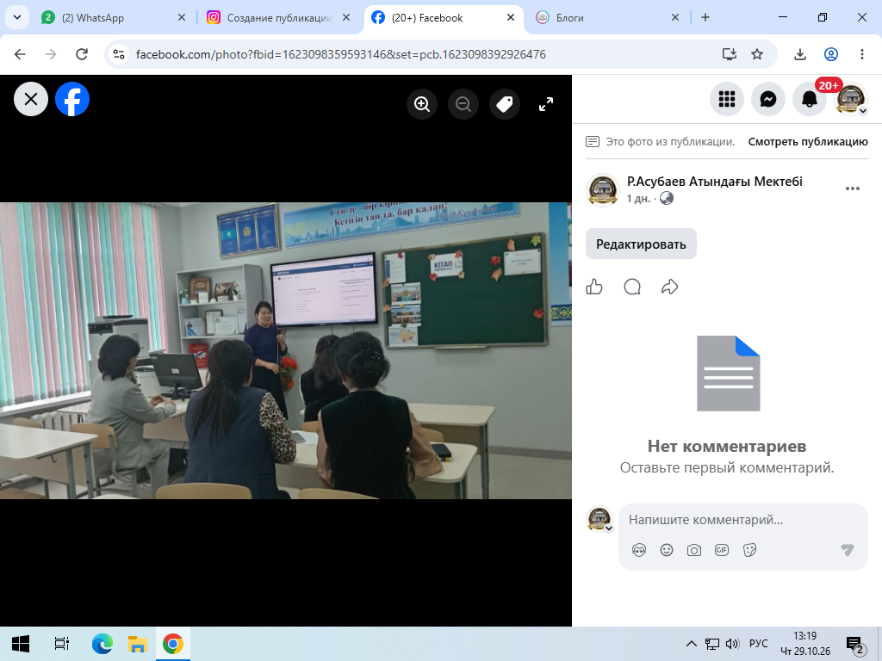Tag people with the tag icon
Image resolution: width=882 pixels, height=661 pixels.
[x=505, y=104]
